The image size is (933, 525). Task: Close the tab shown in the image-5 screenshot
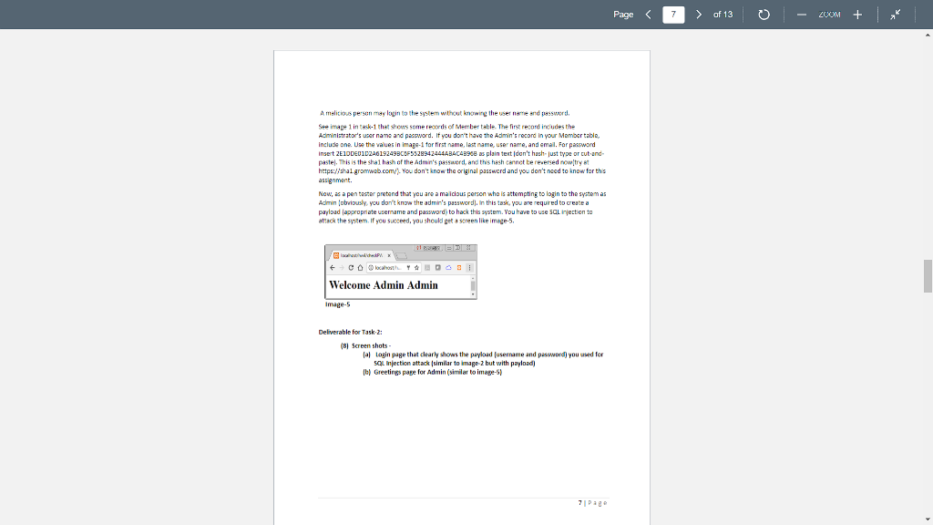(x=389, y=255)
